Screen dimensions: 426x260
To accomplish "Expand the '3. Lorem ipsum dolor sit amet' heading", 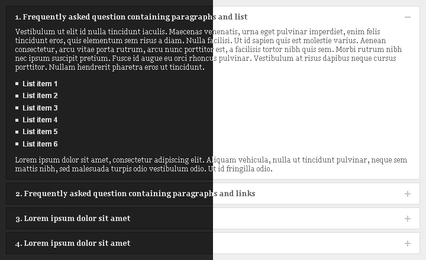I will coord(73,219).
